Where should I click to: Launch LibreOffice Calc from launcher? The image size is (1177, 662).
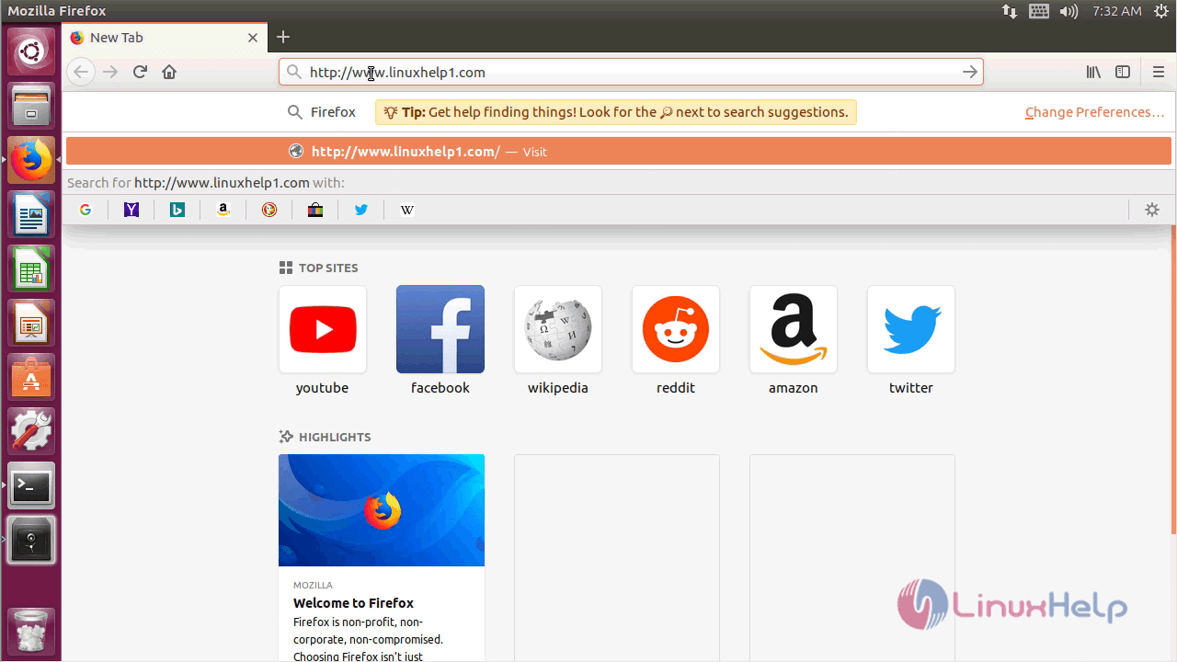coord(31,268)
